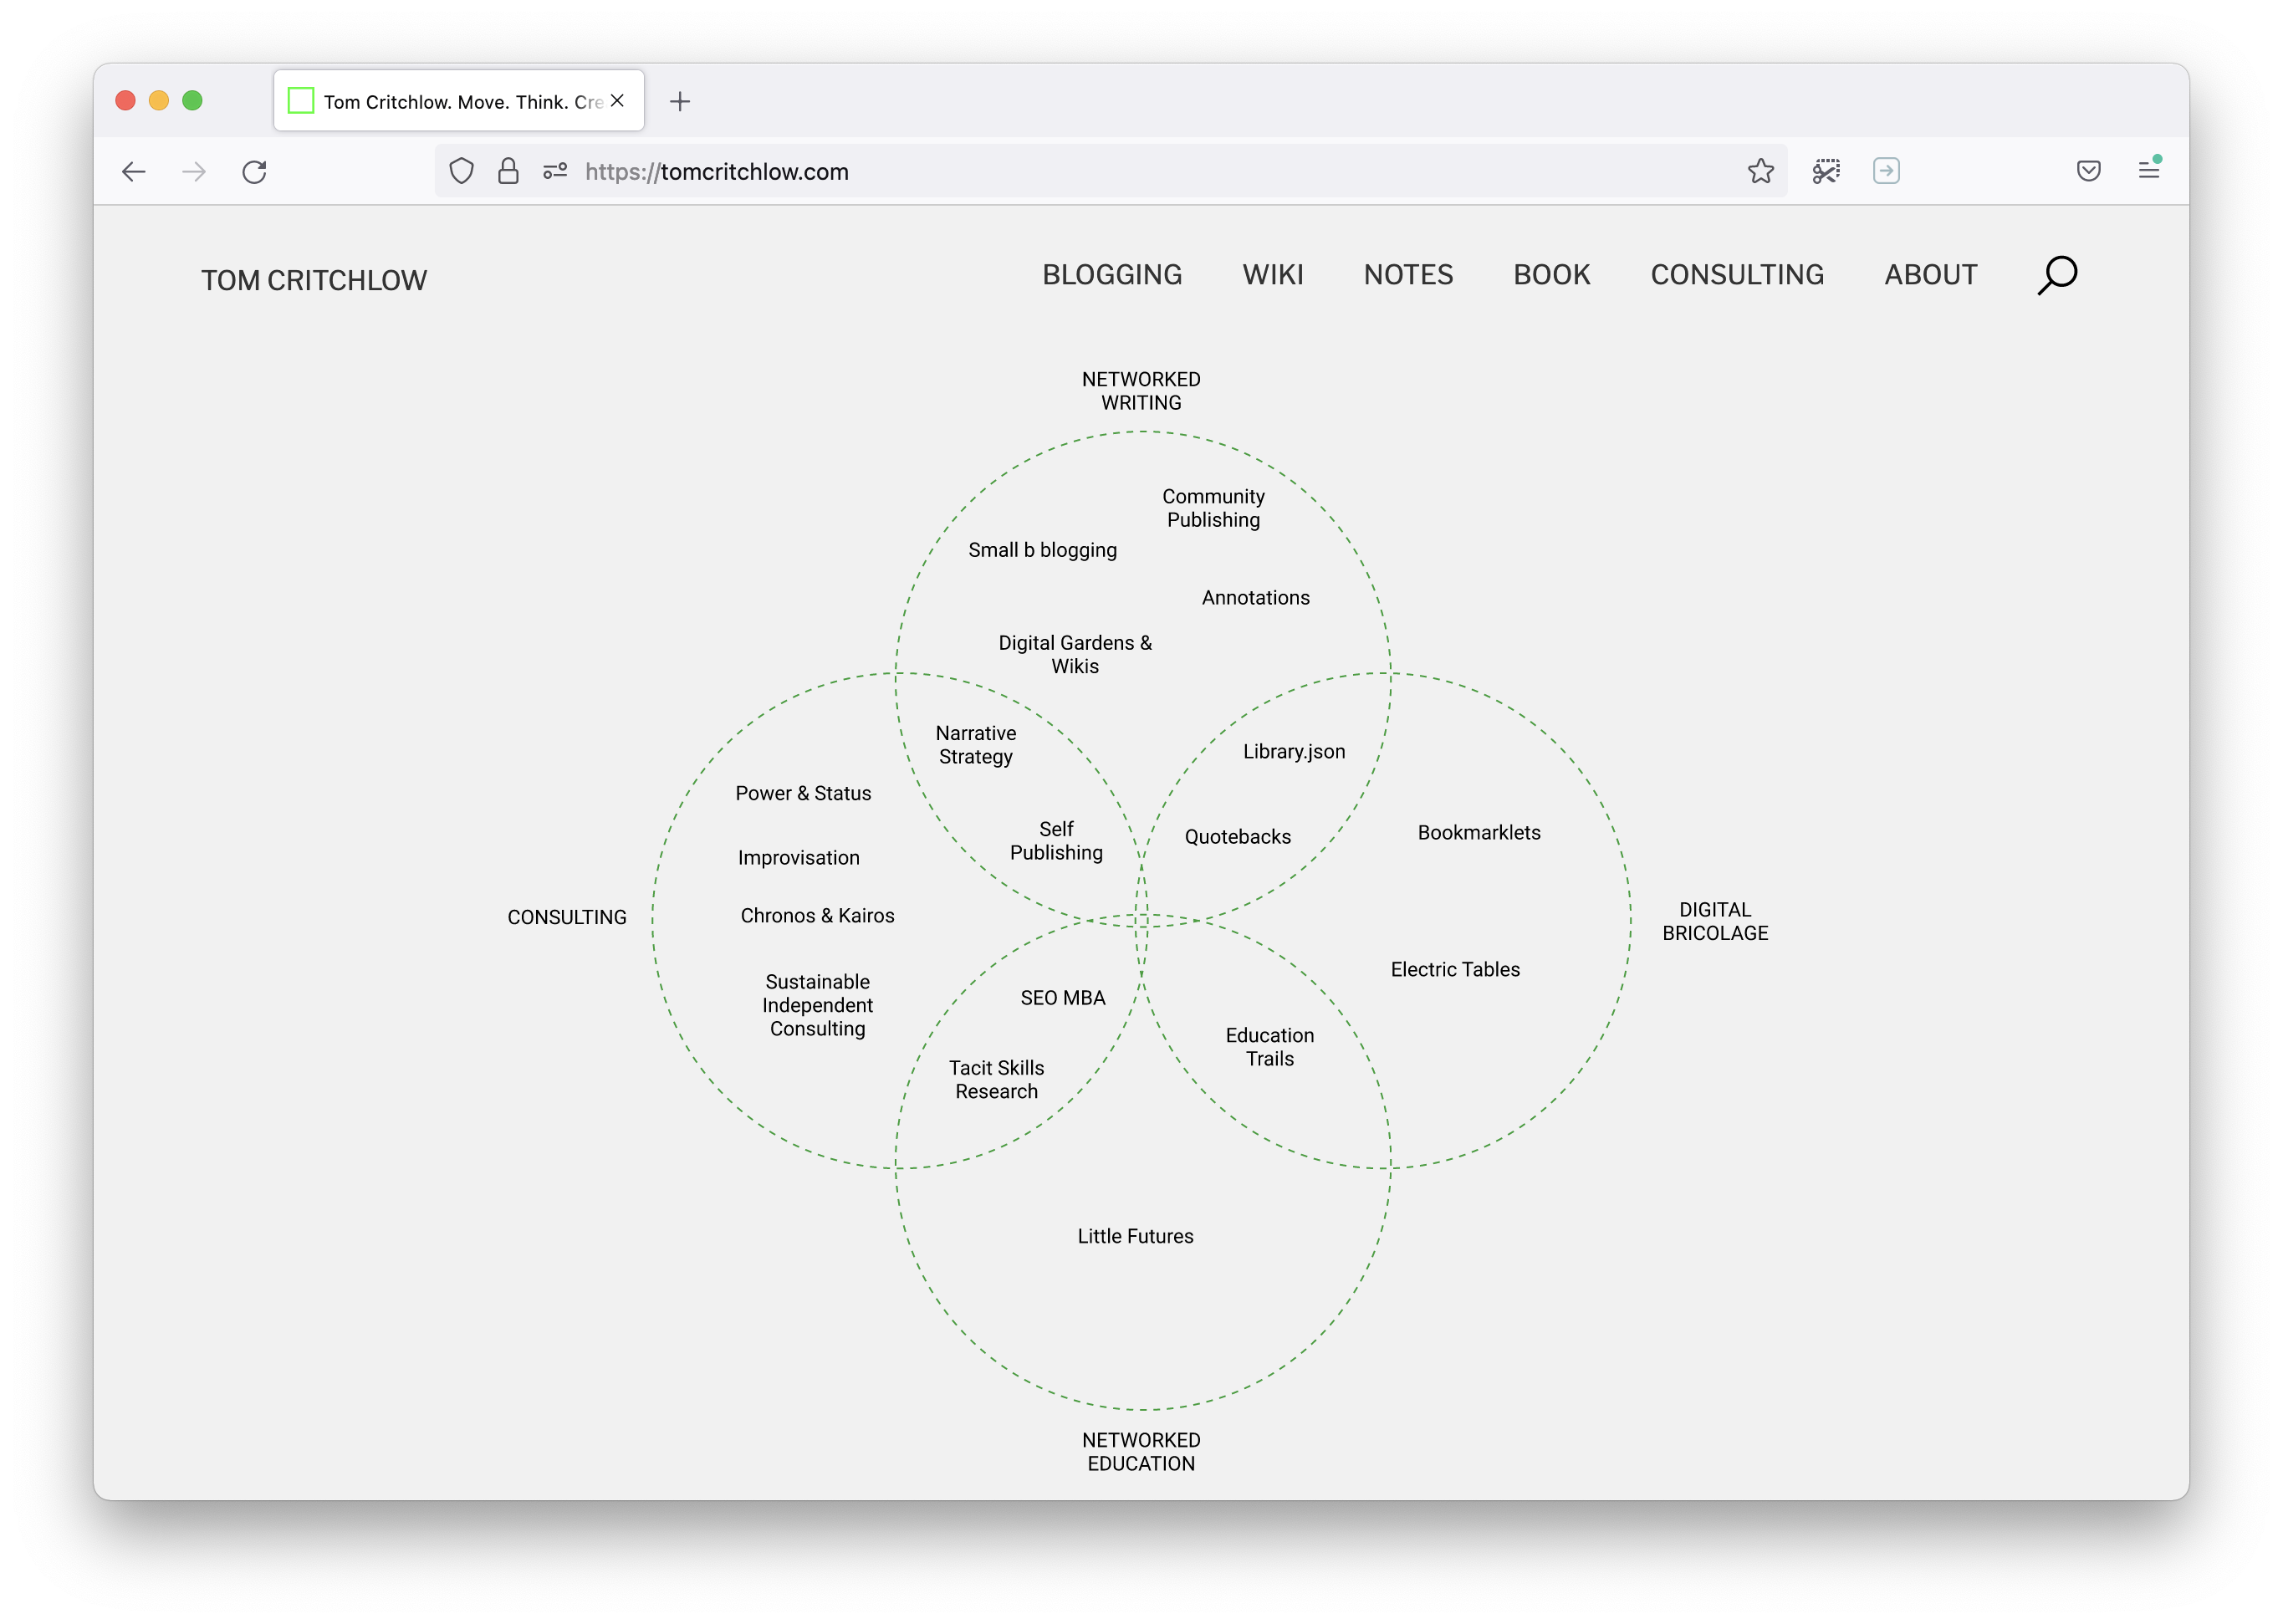Open the BLOGGING nav item
Screen dimensions: 2283x1624
[1112, 275]
